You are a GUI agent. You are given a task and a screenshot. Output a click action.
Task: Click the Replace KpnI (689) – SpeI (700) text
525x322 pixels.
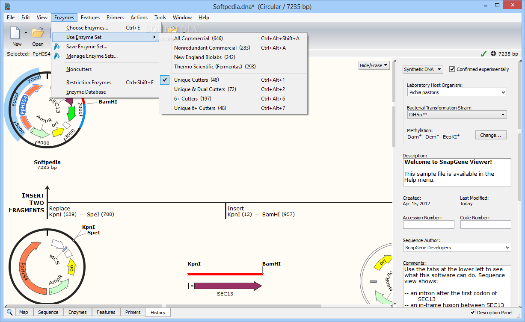click(x=82, y=211)
